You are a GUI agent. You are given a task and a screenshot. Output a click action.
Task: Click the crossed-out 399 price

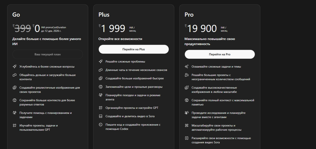pyautogui.click(x=23, y=28)
